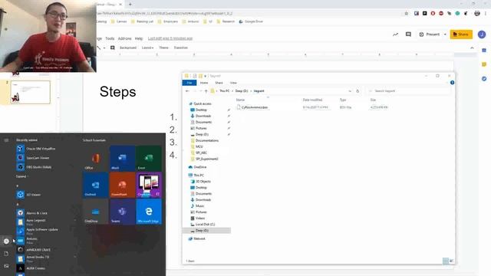Open the Excel tile in Start menu
Screen dimensions: 491x276
[149, 158]
